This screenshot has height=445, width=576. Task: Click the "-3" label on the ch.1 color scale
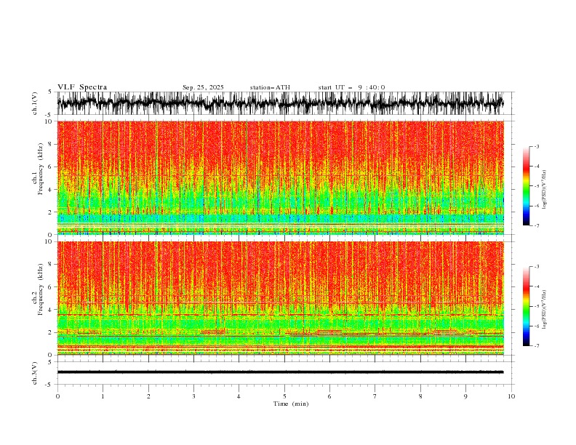[x=537, y=146]
